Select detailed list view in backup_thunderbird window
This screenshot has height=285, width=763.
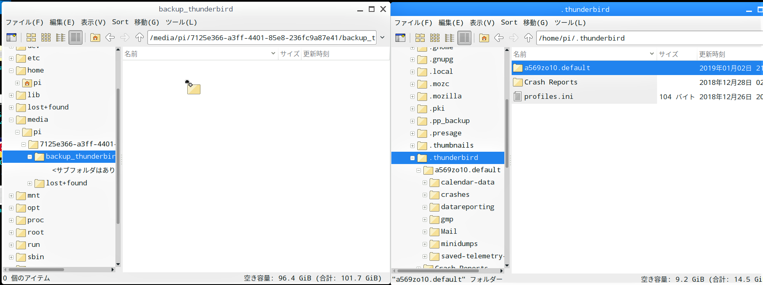76,38
